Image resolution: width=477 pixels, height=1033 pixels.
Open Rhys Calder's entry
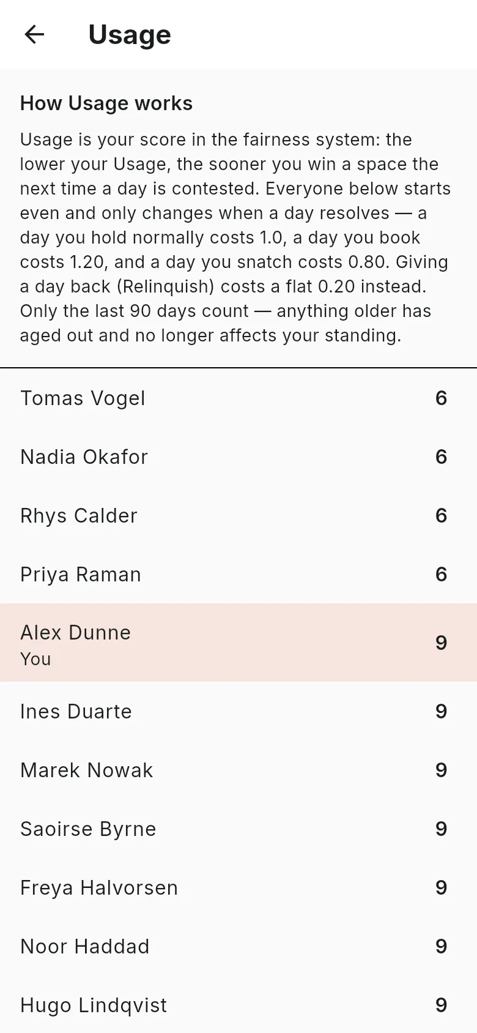239,516
